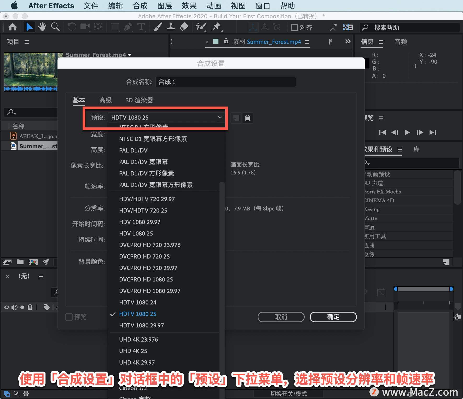Open the 预览 panel menu

(381, 118)
